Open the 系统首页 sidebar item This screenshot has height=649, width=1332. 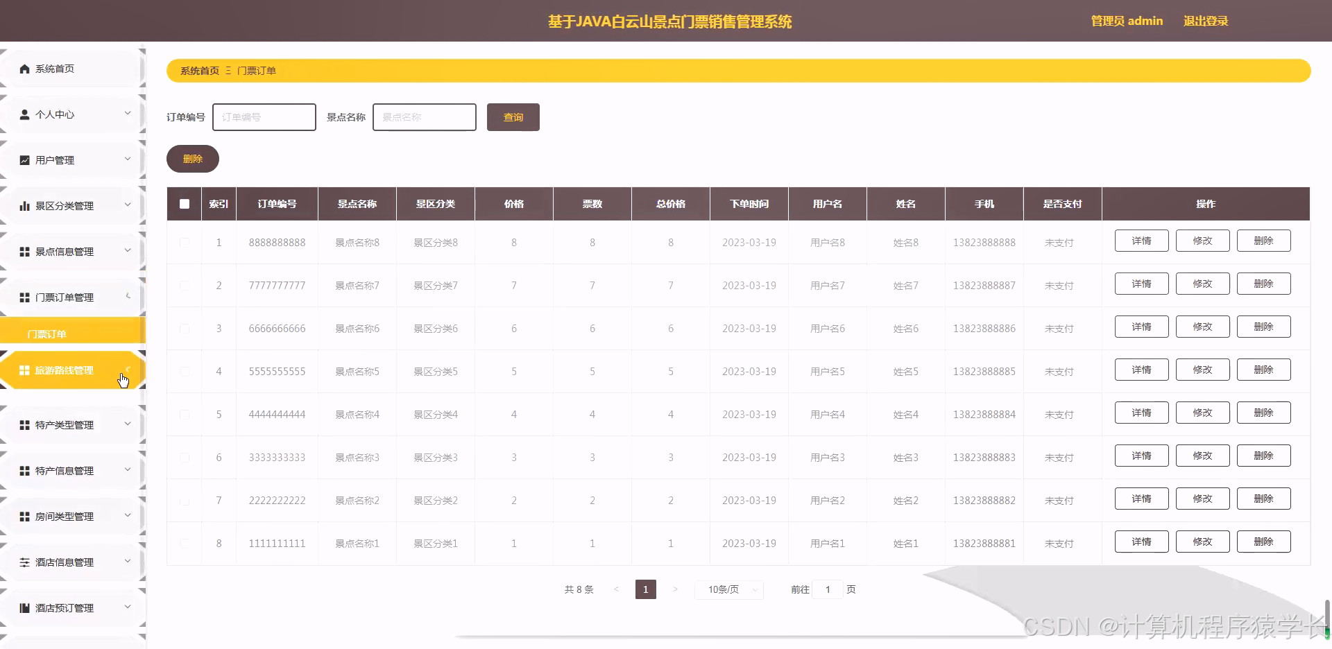pos(72,69)
